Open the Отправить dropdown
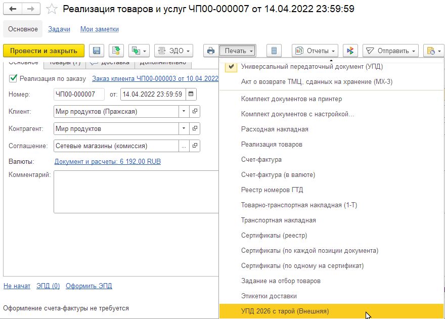 point(390,51)
